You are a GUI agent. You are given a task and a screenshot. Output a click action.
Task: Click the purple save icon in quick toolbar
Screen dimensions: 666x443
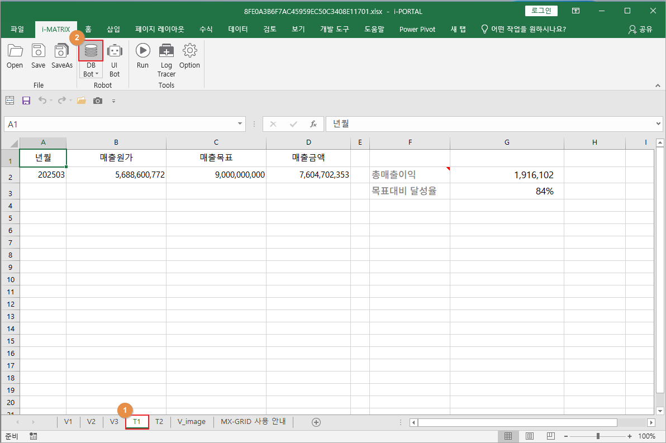tap(26, 101)
